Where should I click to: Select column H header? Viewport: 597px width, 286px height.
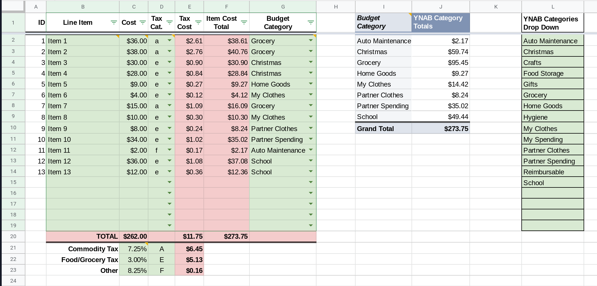click(x=336, y=7)
